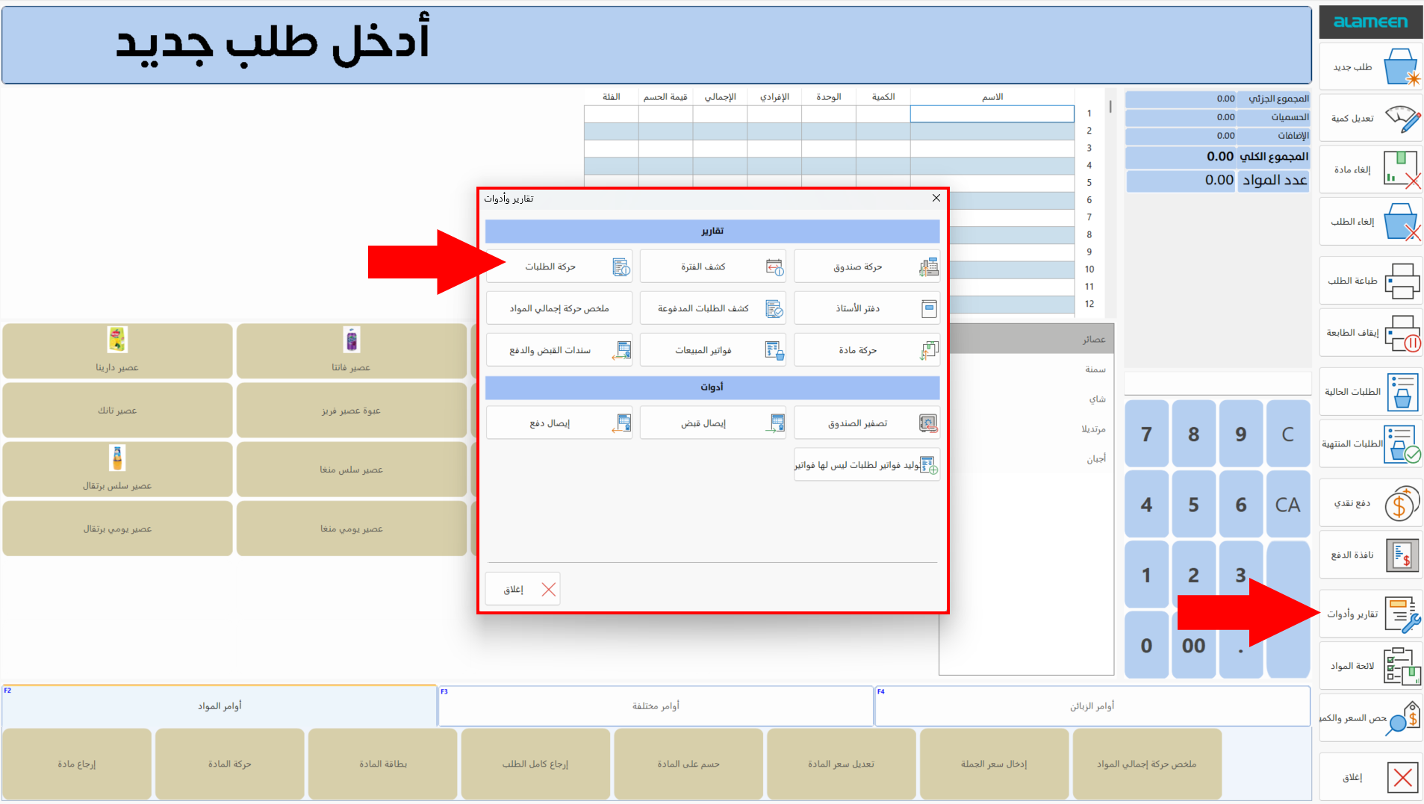Click the price check icon (فحص السعر)

click(x=1402, y=718)
